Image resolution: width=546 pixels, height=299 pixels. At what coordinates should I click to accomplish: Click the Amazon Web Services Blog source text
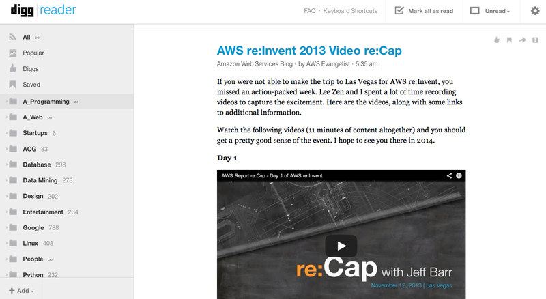click(255, 63)
